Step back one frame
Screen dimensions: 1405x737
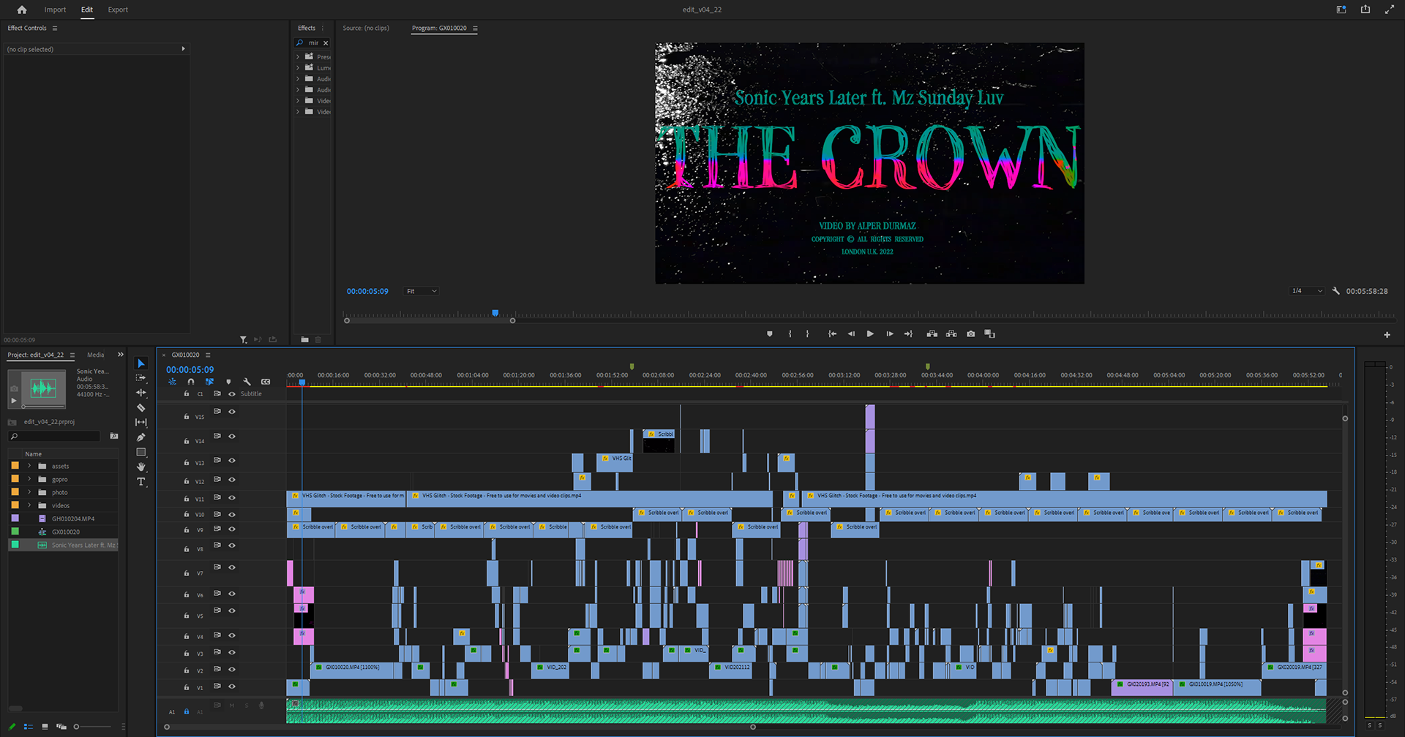pyautogui.click(x=851, y=333)
